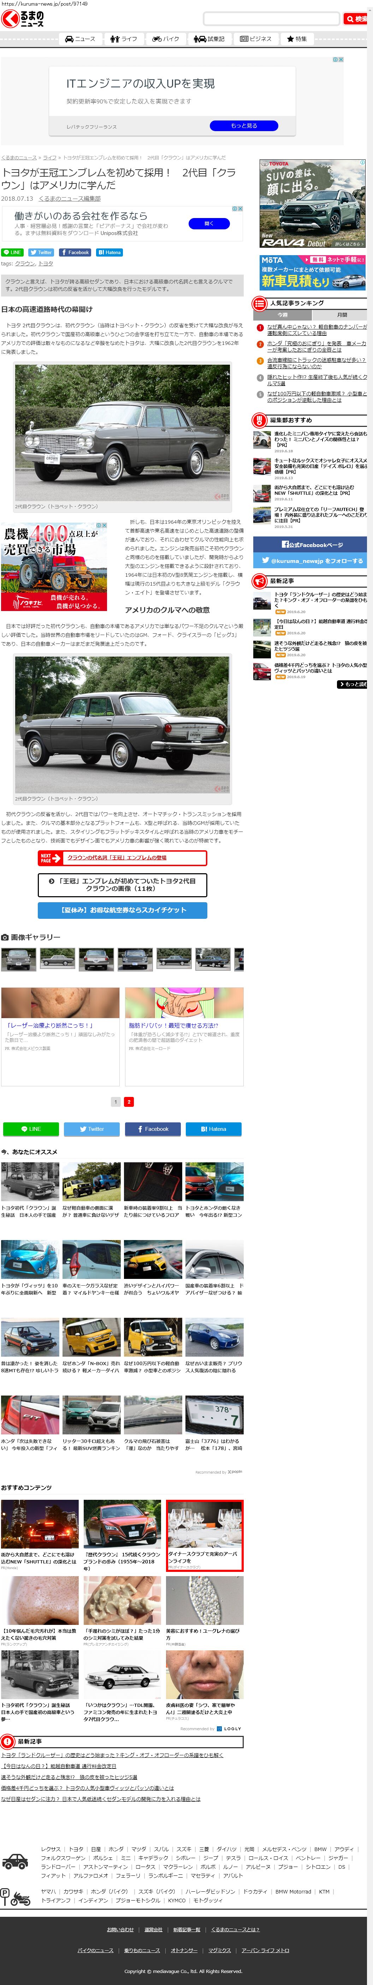Click the もっと読む button in sidebar
Screen dimensions: 373x1985
click(x=352, y=684)
